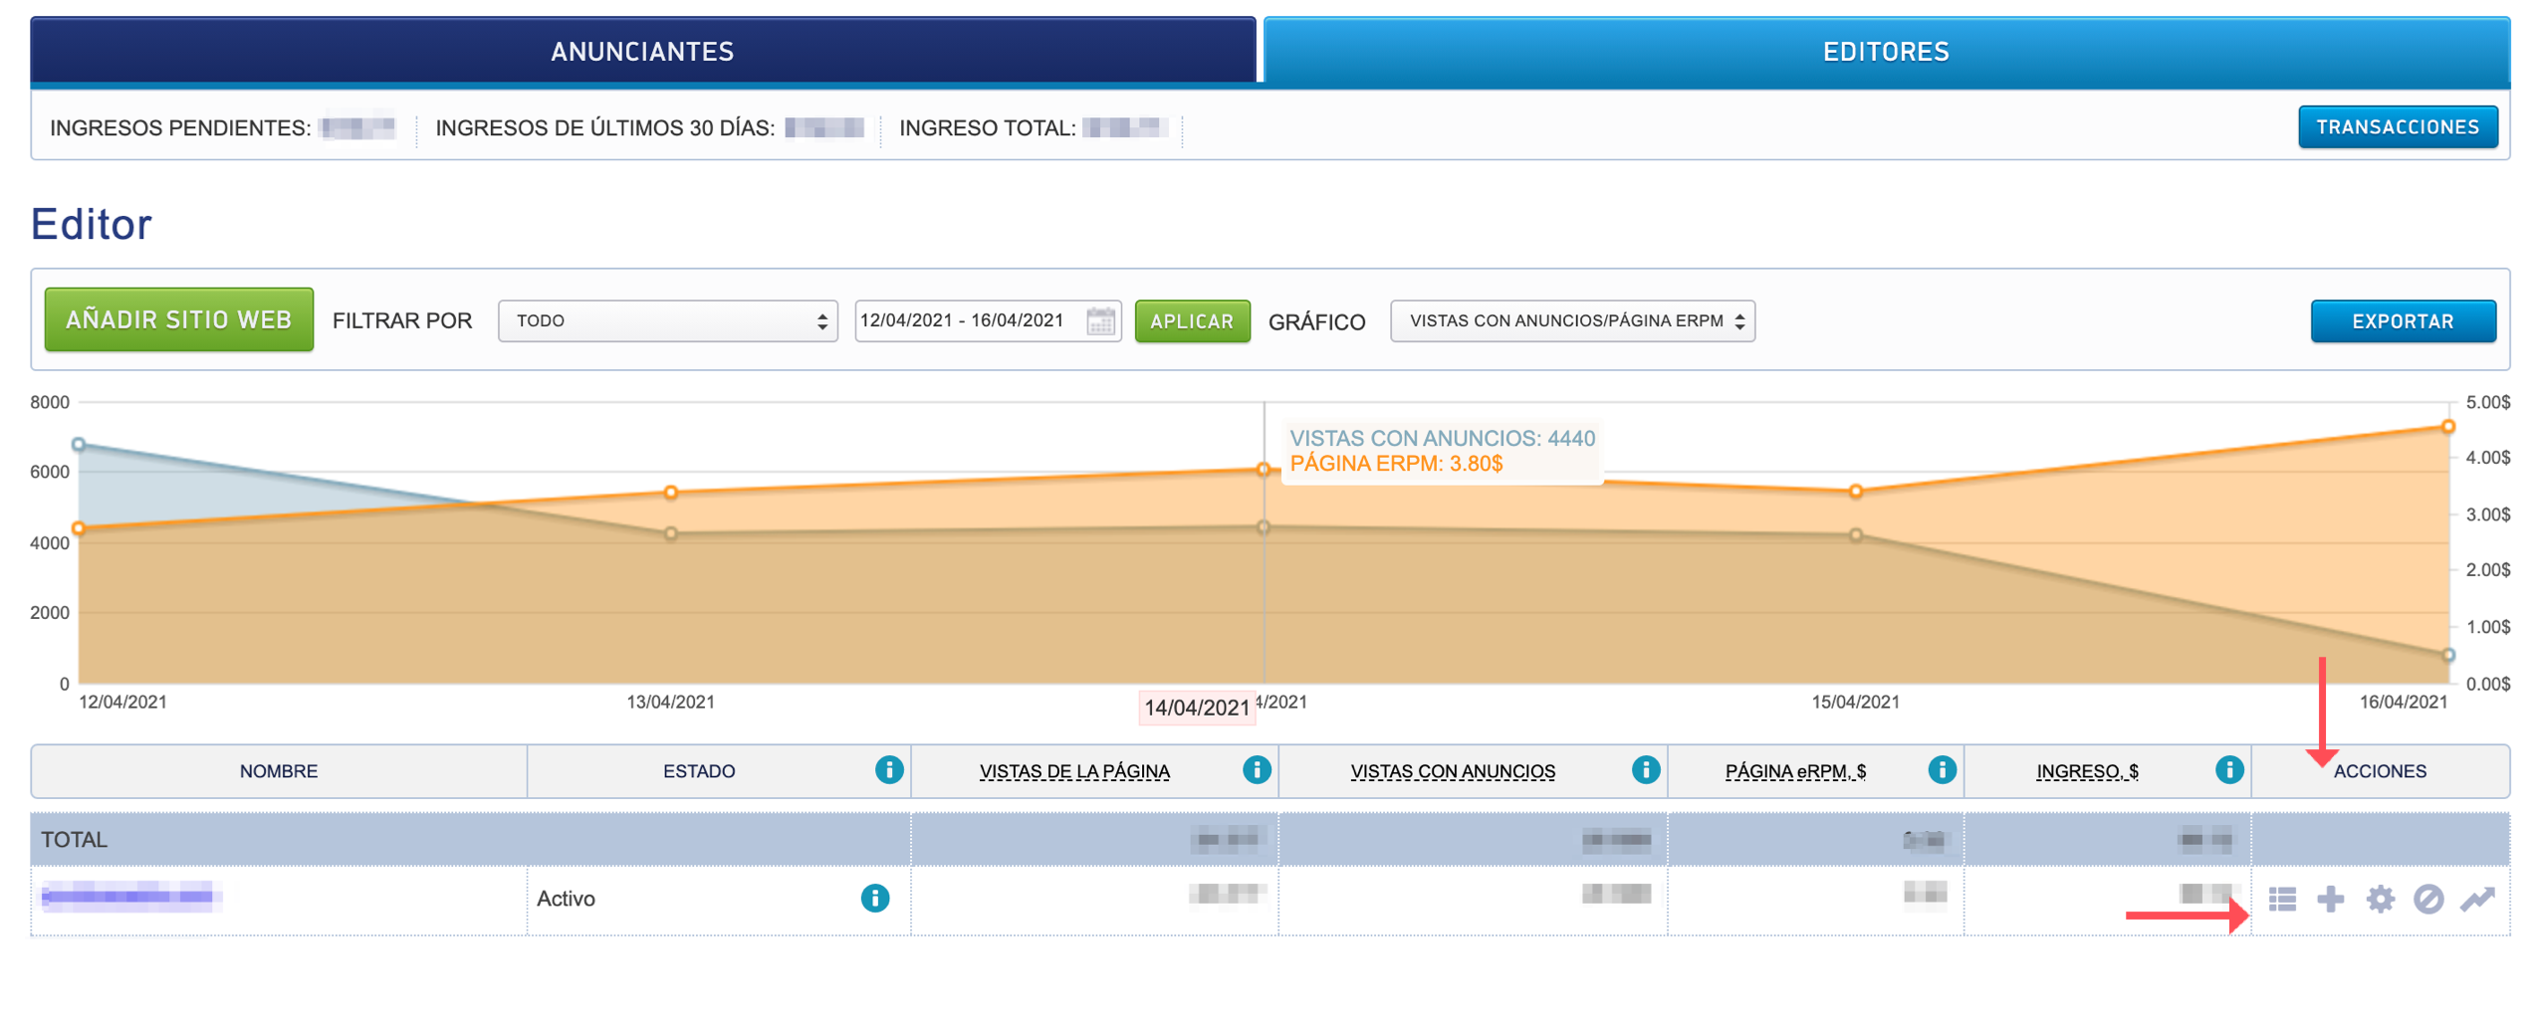
Task: Sort by Vistas con Anuncios column header
Action: (1452, 771)
